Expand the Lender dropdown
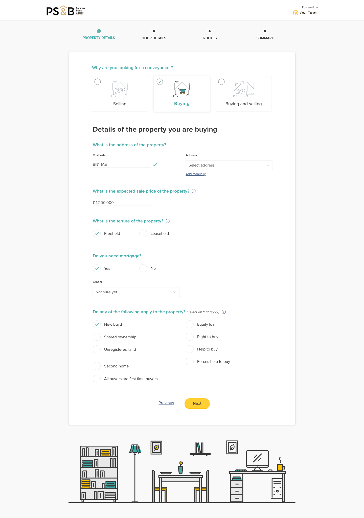The width and height of the screenshot is (364, 518). coord(136,292)
